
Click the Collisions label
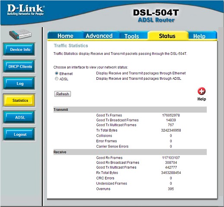(104, 135)
